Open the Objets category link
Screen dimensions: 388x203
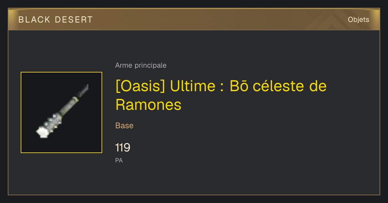(358, 20)
